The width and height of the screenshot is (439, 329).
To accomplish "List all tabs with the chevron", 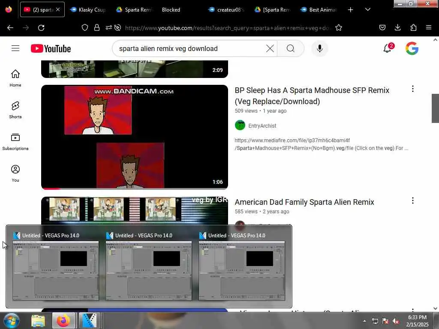I will pyautogui.click(x=367, y=9).
